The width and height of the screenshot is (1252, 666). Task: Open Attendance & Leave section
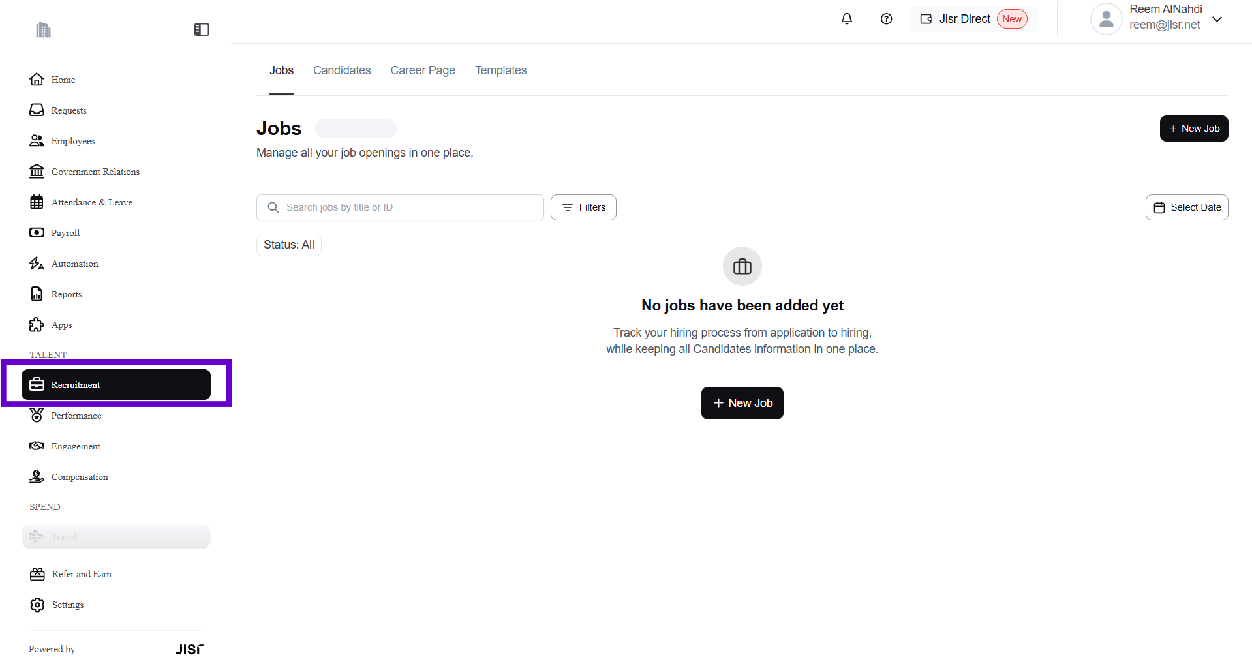(91, 202)
